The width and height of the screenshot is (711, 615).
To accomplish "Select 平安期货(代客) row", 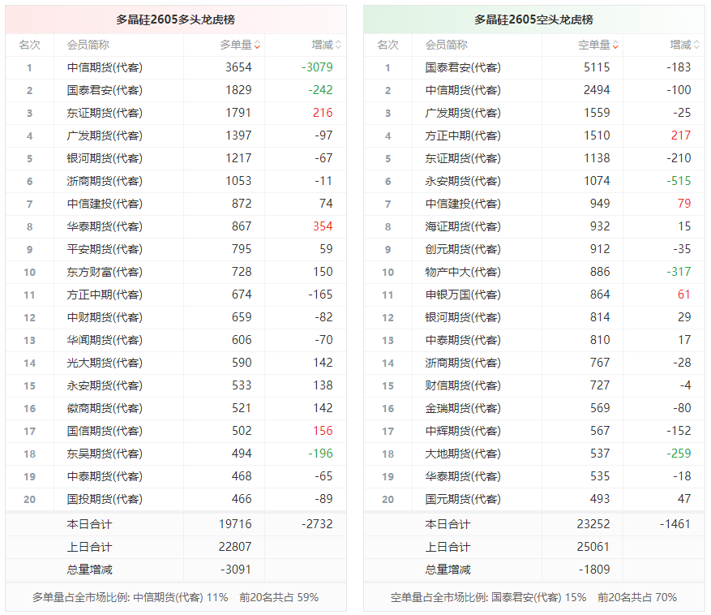I will (x=176, y=249).
